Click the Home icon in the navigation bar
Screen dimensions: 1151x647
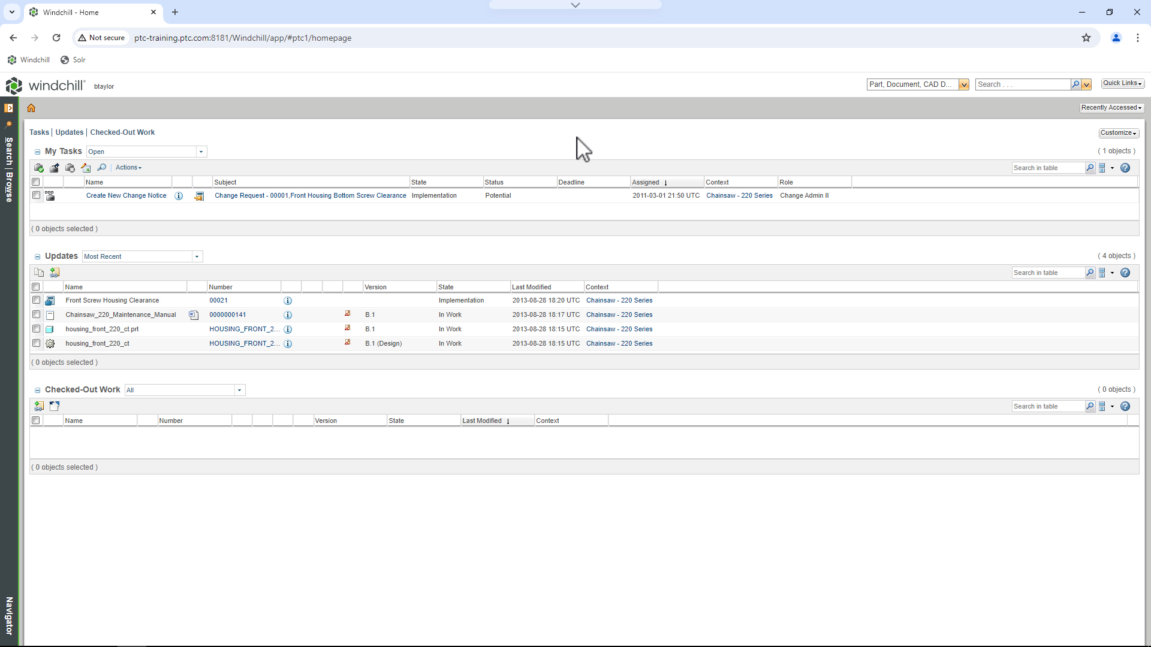(31, 108)
